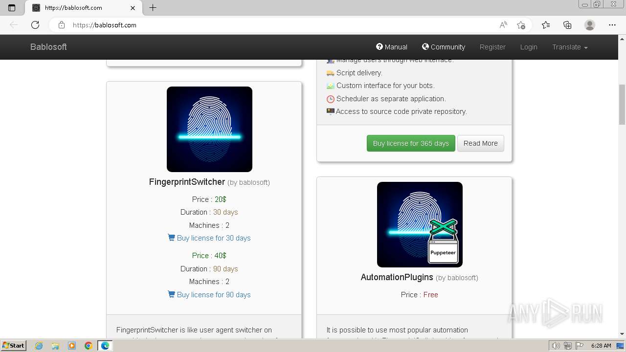This screenshot has width=626, height=352.
Task: Click AutomationPlugins Price Free text
Action: (420, 295)
